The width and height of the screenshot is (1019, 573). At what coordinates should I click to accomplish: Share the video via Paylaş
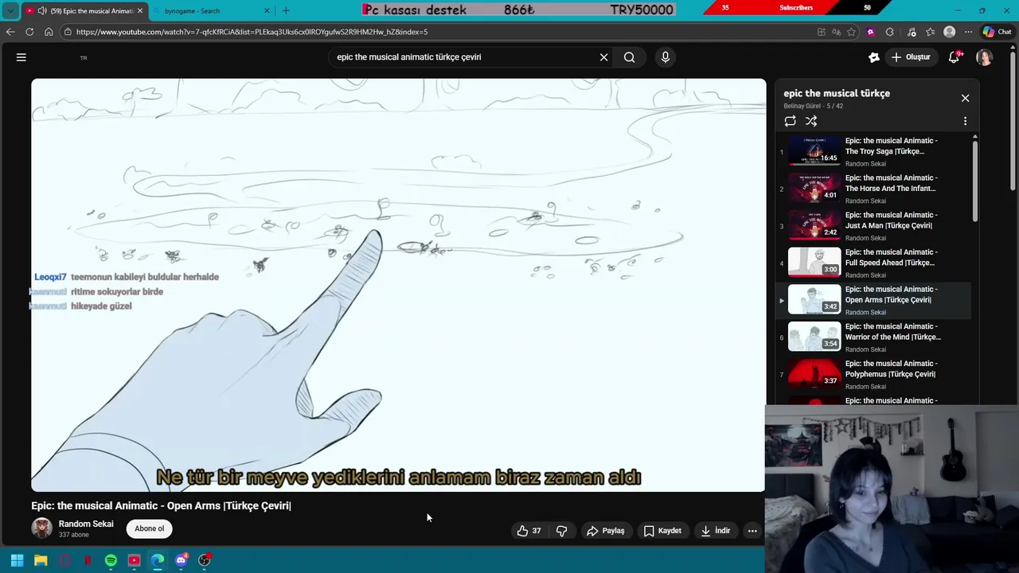605,531
